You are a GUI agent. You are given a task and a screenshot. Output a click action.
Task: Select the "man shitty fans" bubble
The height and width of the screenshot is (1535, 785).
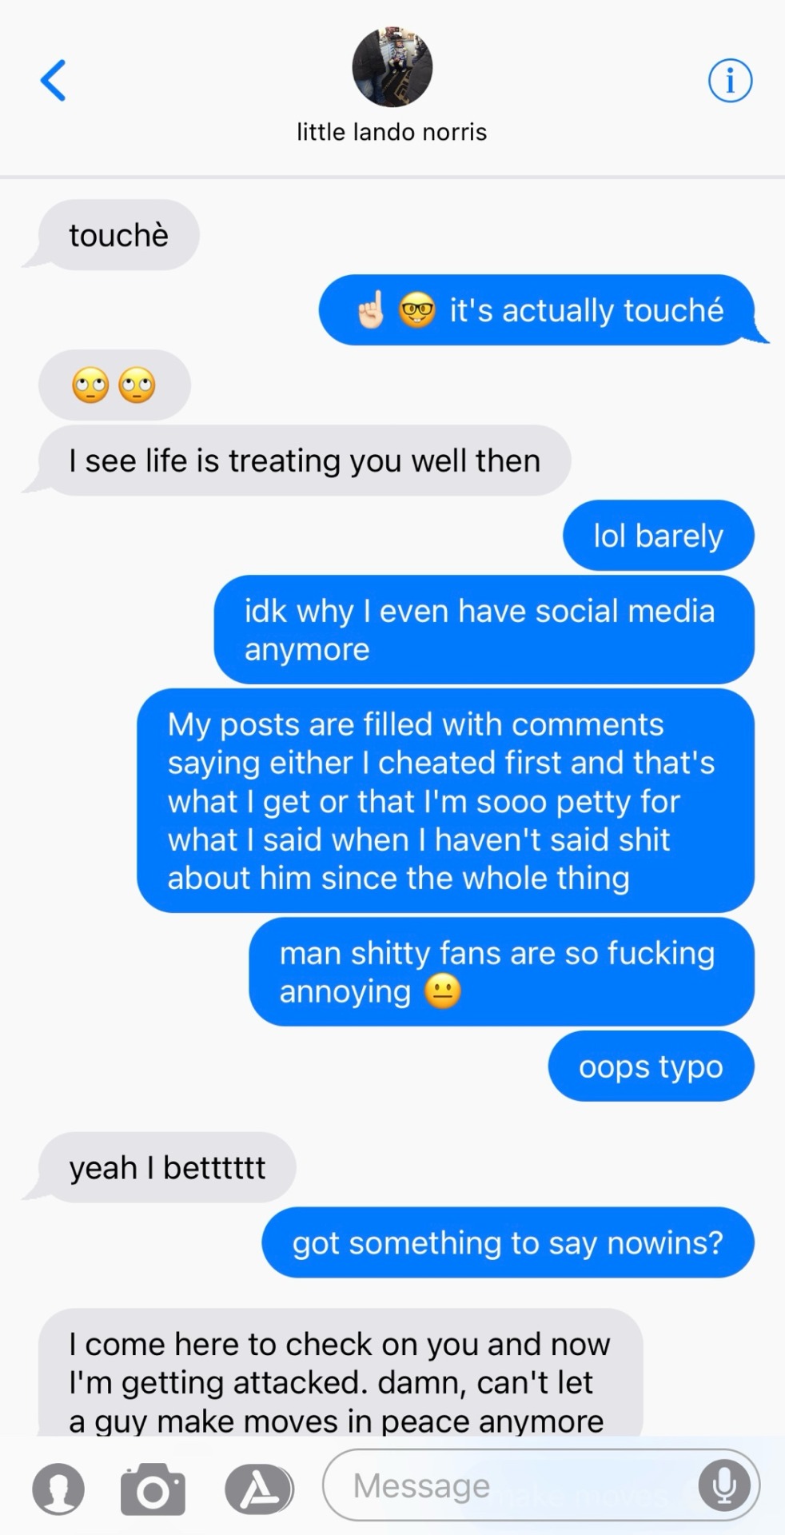[x=502, y=972]
